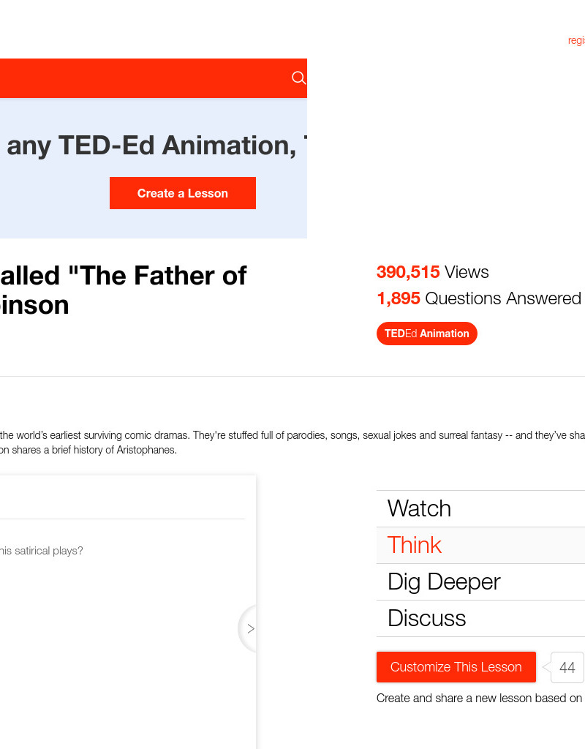Go to next question with arrow

[250, 628]
